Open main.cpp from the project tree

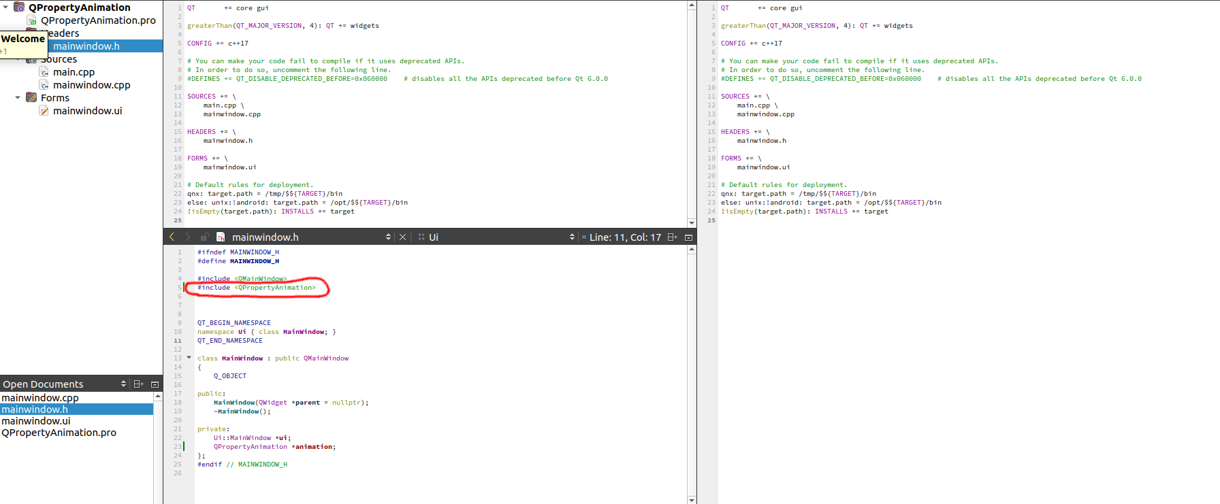tap(74, 72)
